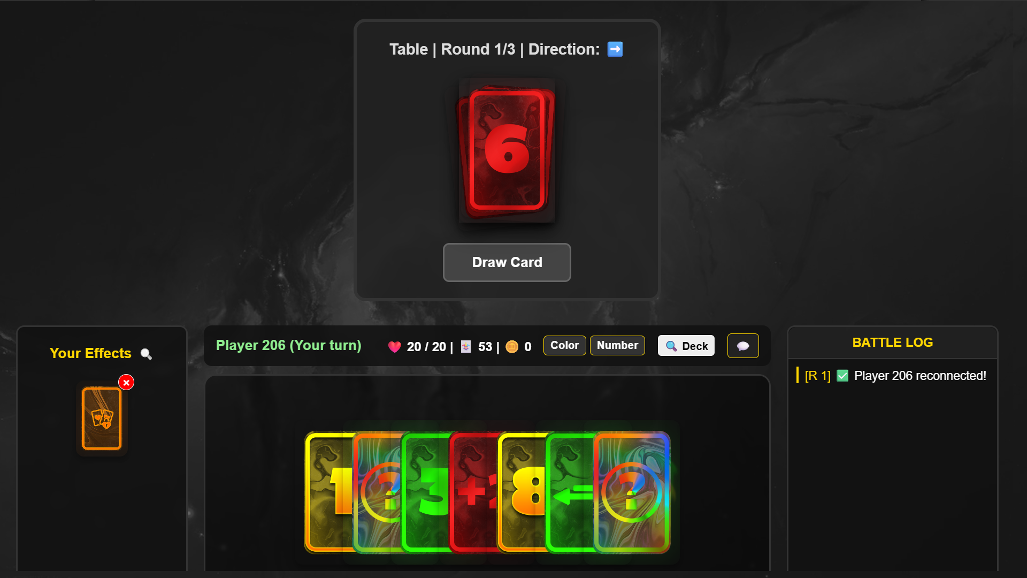
Task: Open the Deck viewer
Action: (x=686, y=346)
